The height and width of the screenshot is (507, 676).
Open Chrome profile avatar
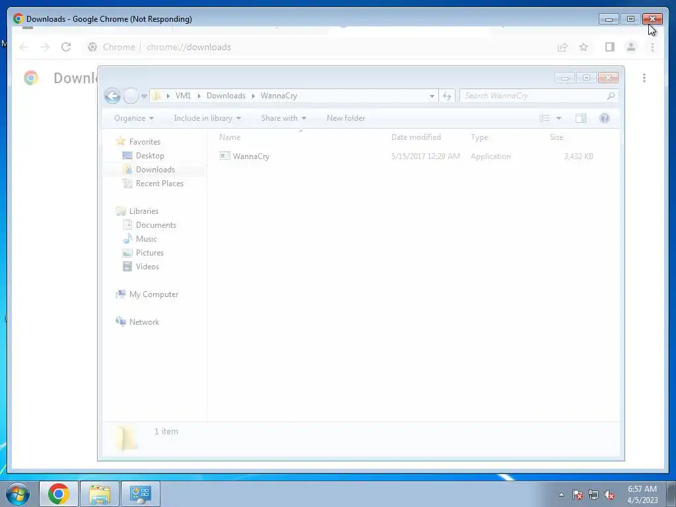630,47
